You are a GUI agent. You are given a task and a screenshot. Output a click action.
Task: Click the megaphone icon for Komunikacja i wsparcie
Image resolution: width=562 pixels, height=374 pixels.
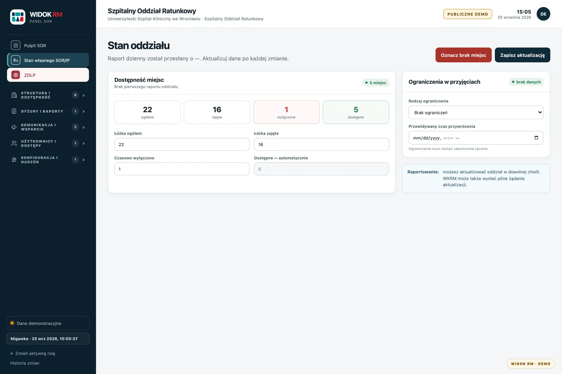(14, 127)
